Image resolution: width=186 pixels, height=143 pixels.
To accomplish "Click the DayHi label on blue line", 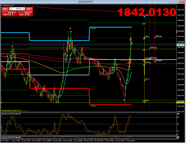I will click(x=93, y=28).
